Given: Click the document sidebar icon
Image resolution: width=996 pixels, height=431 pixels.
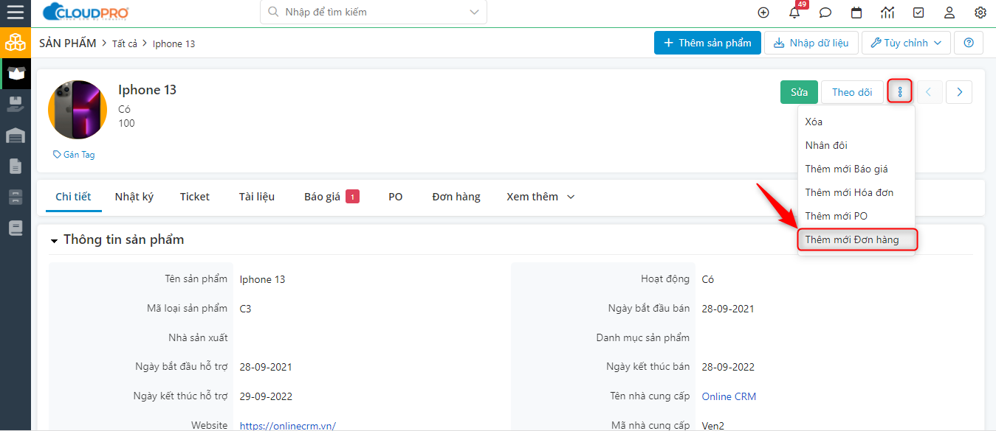Looking at the screenshot, I should pyautogui.click(x=15, y=166).
